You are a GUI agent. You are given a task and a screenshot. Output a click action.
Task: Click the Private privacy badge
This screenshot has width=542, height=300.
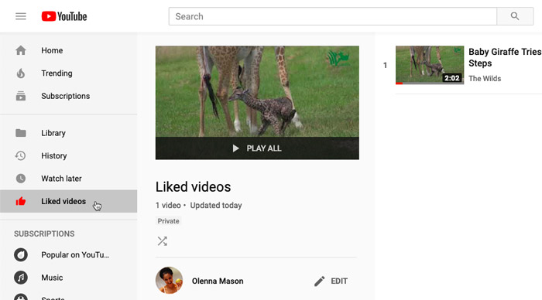pyautogui.click(x=168, y=221)
